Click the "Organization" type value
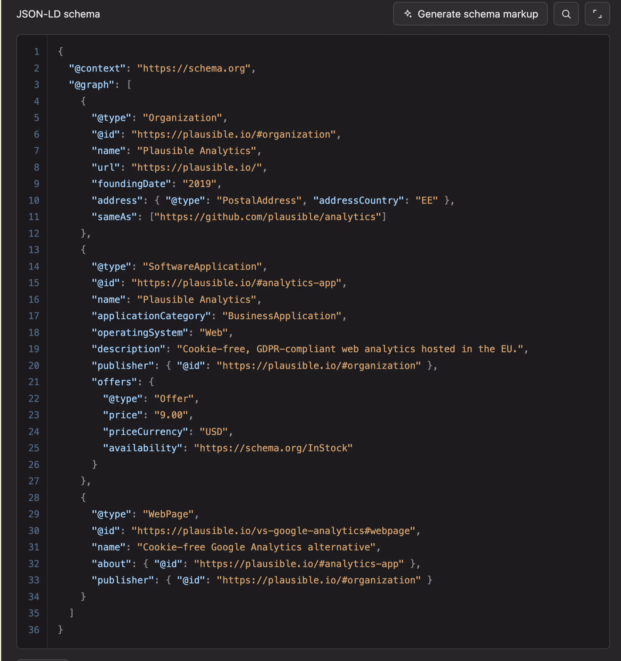This screenshot has height=661, width=621. (183, 118)
